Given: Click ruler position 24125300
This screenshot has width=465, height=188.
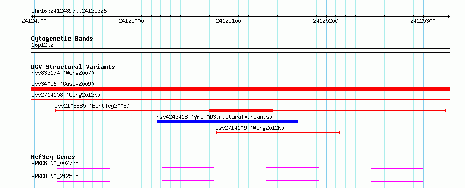Looking at the screenshot, I should click(423, 21).
